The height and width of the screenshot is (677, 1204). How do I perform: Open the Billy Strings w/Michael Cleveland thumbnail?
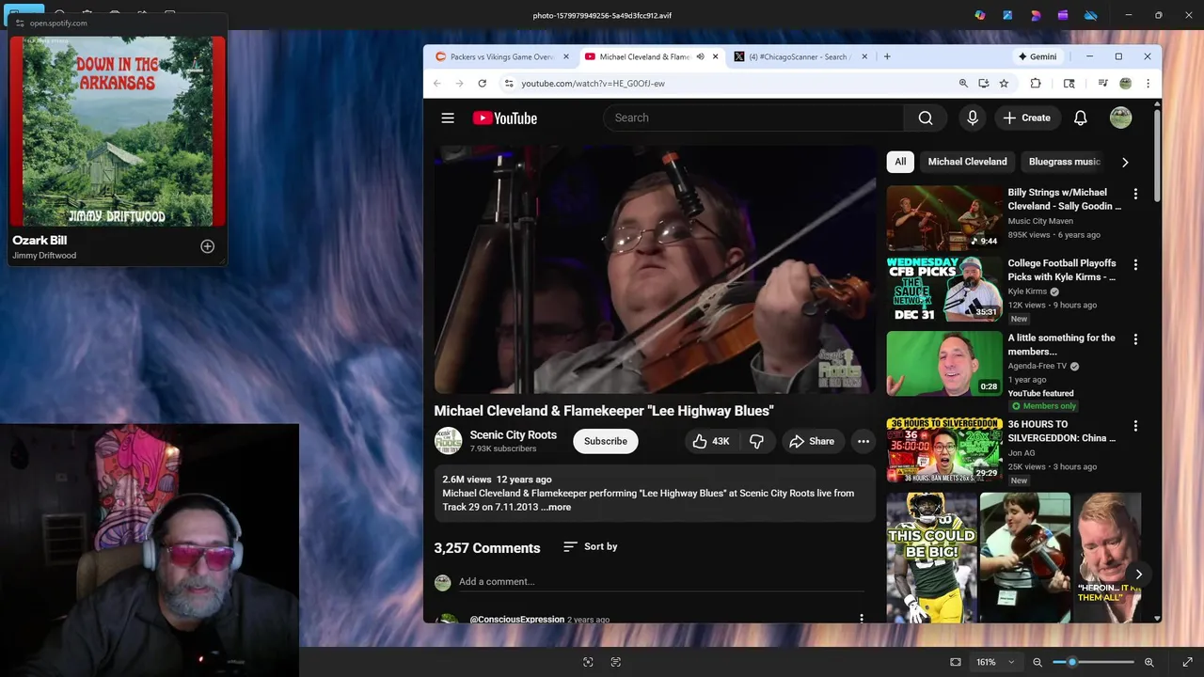(944, 217)
